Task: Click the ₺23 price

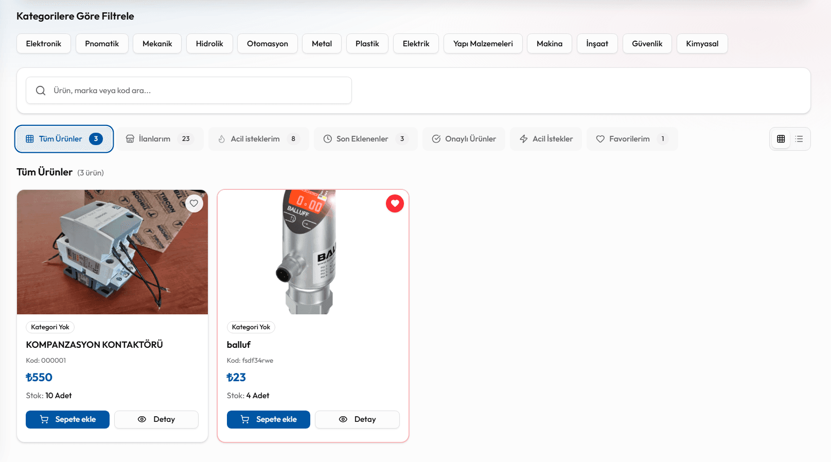Action: point(236,378)
